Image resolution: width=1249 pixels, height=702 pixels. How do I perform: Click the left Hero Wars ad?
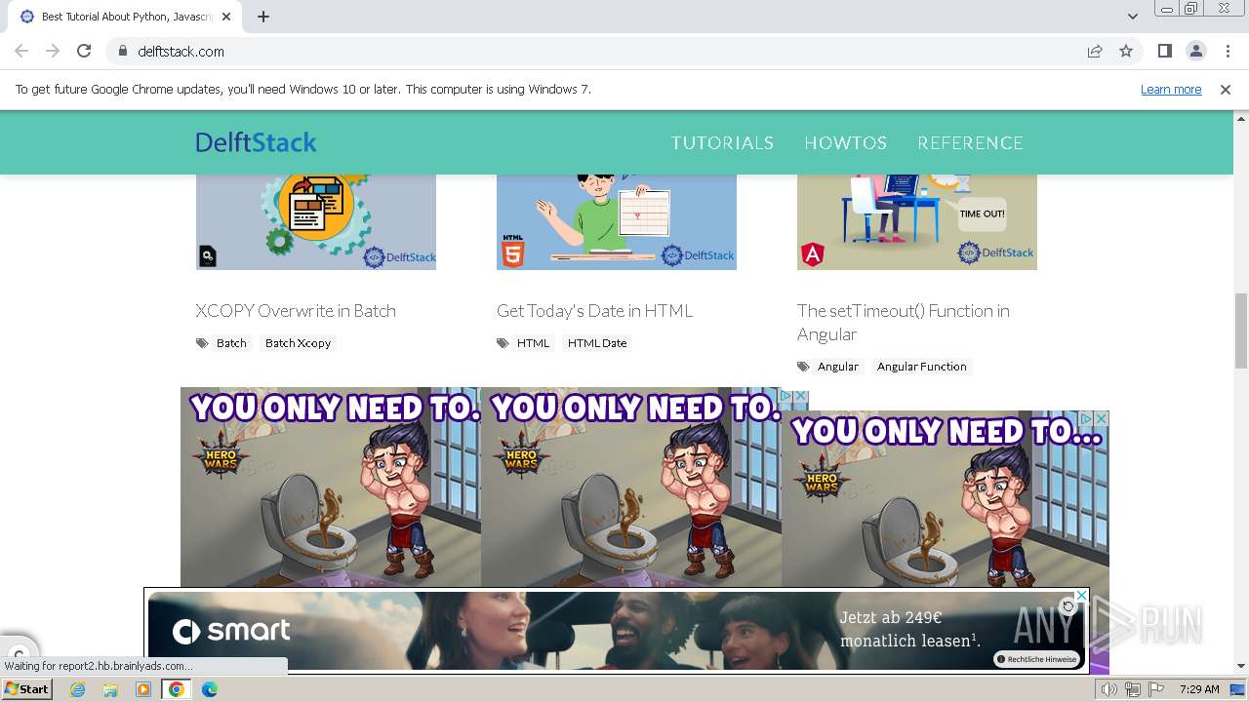(331, 487)
